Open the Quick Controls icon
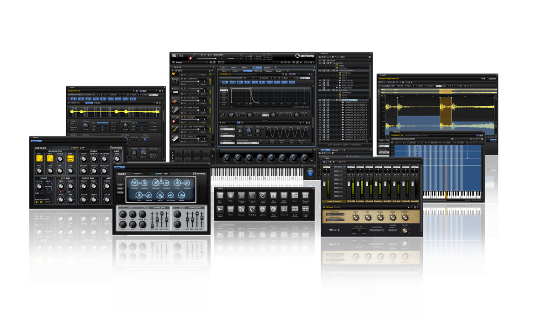This screenshot has height=327, width=560. (x=294, y=209)
